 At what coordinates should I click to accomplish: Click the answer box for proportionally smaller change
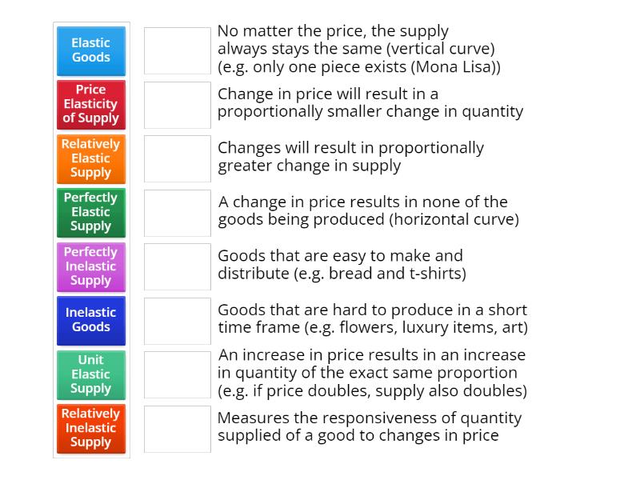[176, 104]
